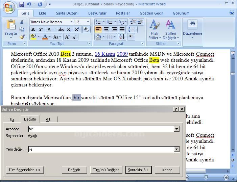
Task: Switch to the Git tab in dialog
Action: tap(48, 120)
